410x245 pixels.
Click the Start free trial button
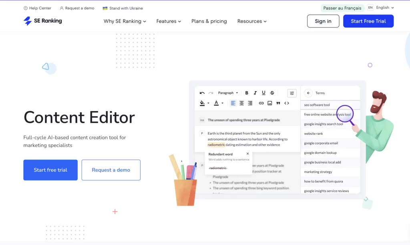tap(50, 170)
